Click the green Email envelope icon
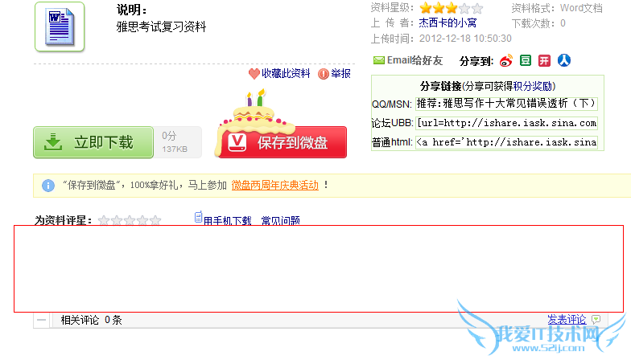Screen dimensions: 631x360 [378, 60]
